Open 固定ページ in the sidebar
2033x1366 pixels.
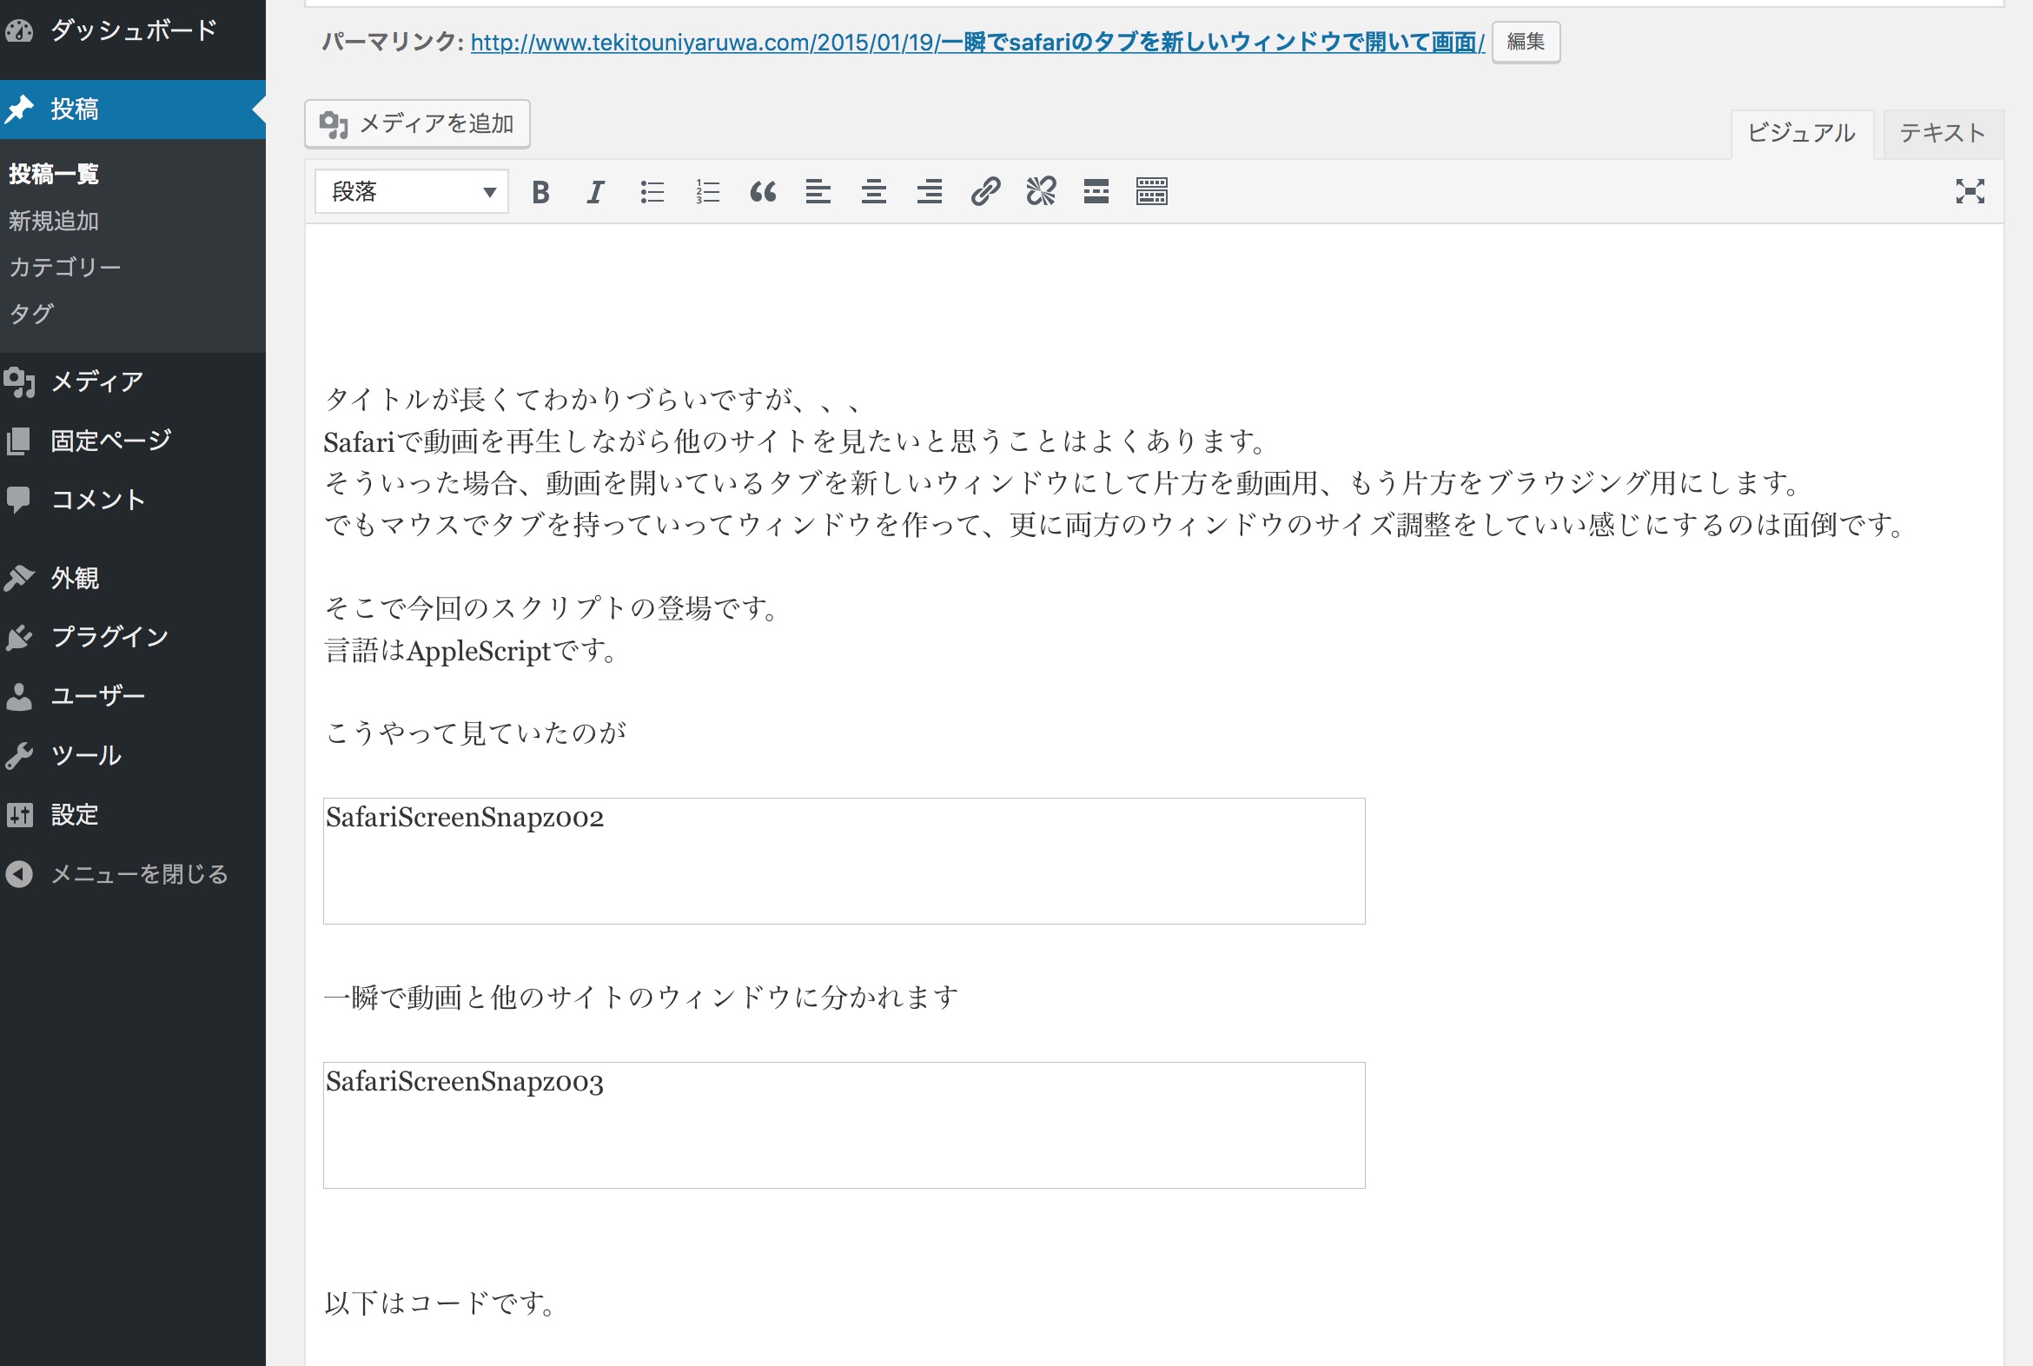(132, 441)
